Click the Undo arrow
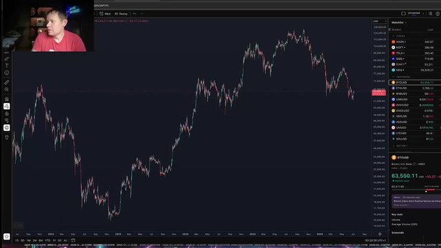The image size is (441, 248). (x=135, y=14)
